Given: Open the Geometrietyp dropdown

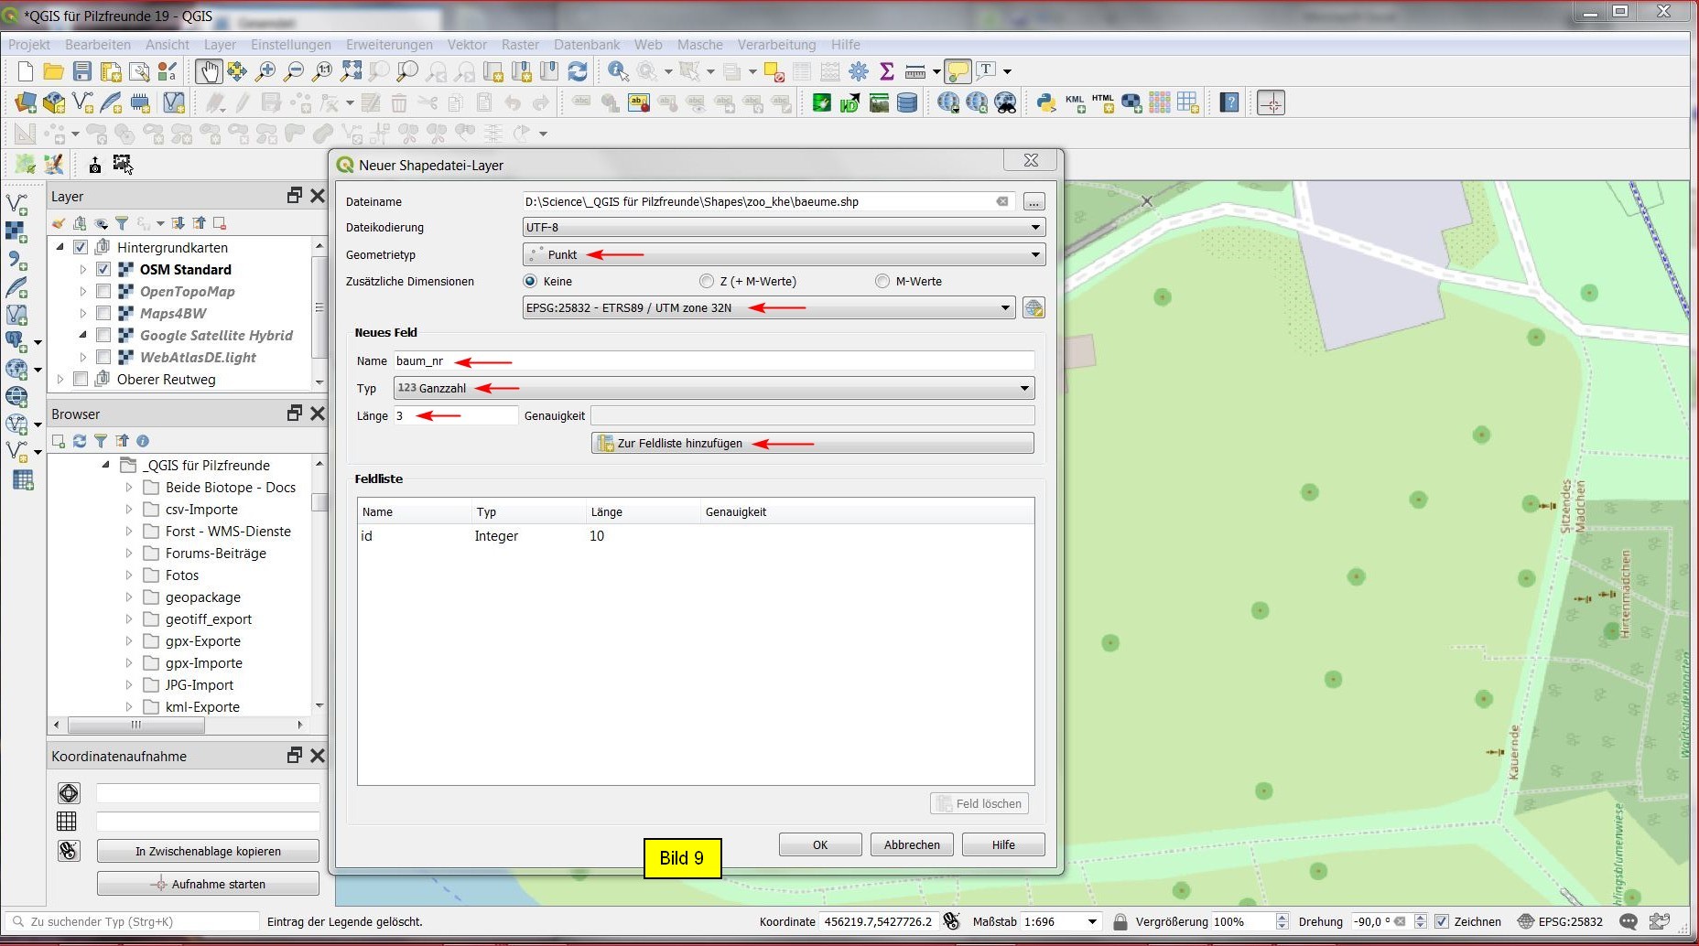Looking at the screenshot, I should 784,255.
